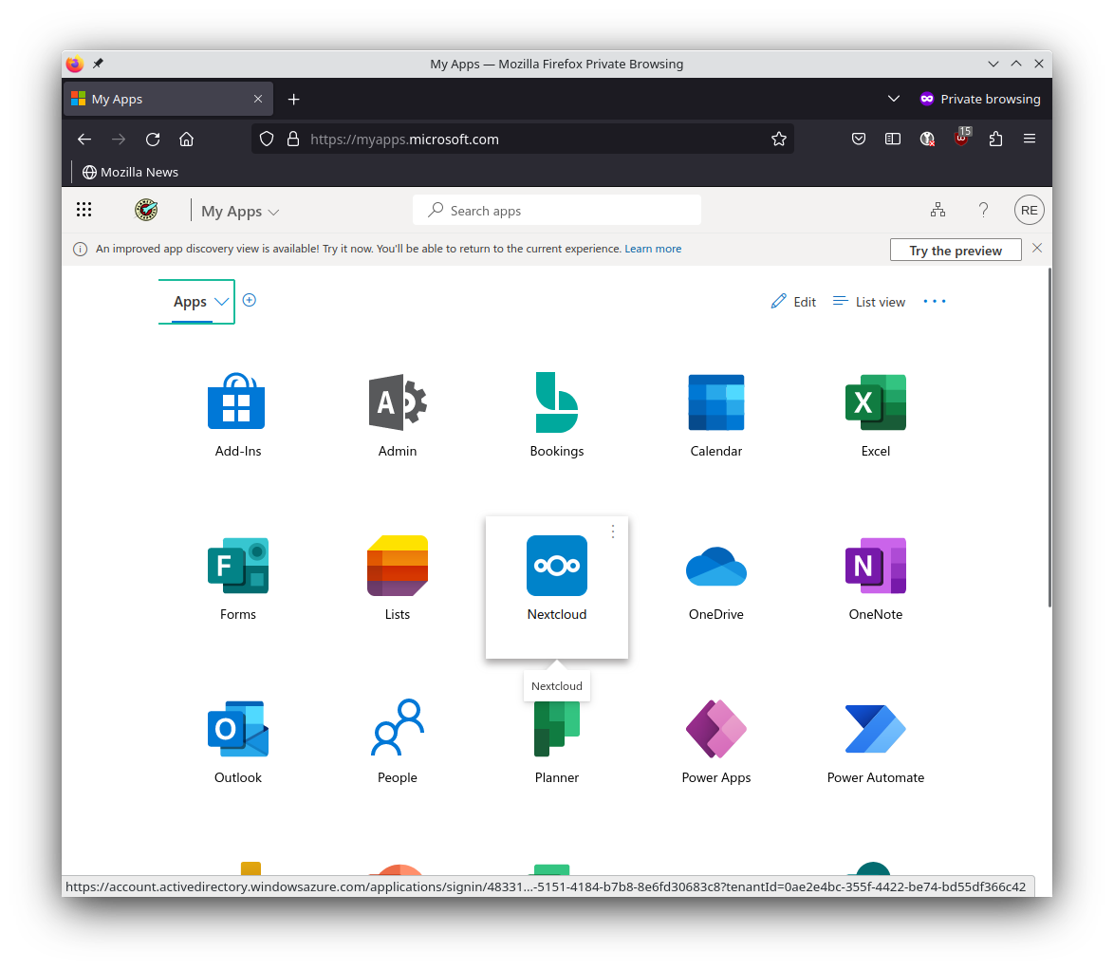Follow the Learn more link
The width and height of the screenshot is (1114, 970).
point(653,249)
